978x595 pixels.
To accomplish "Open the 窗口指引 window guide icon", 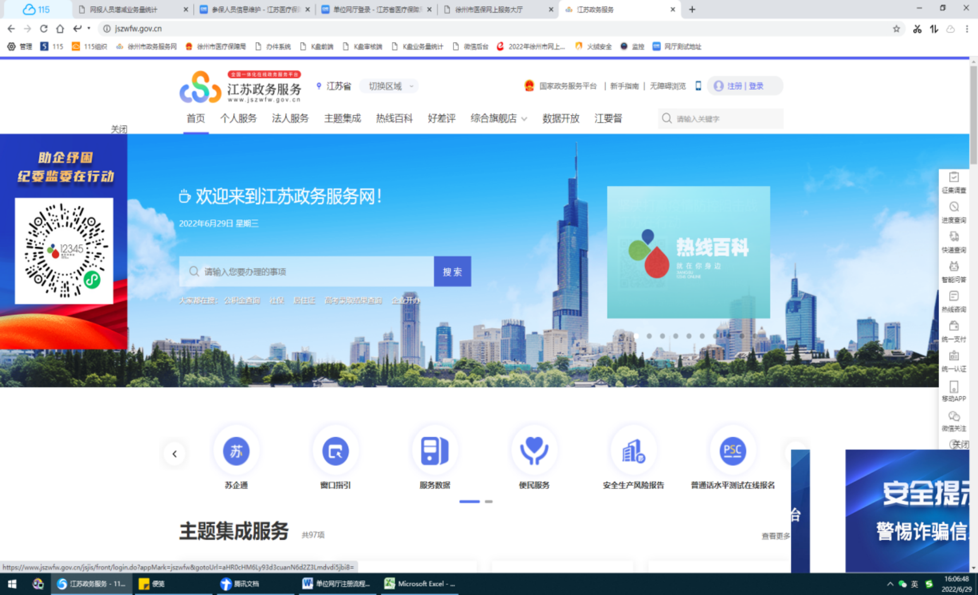I will (335, 451).
